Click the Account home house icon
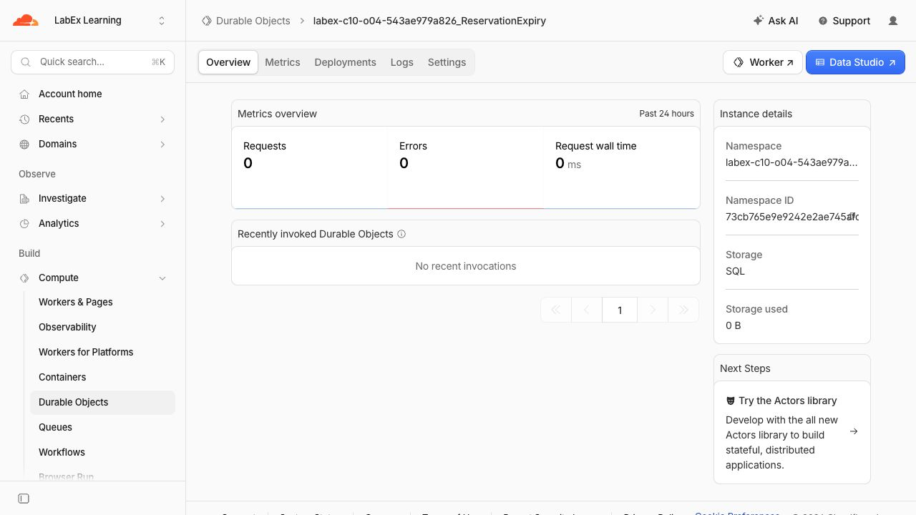The height and width of the screenshot is (515, 916). (24, 94)
